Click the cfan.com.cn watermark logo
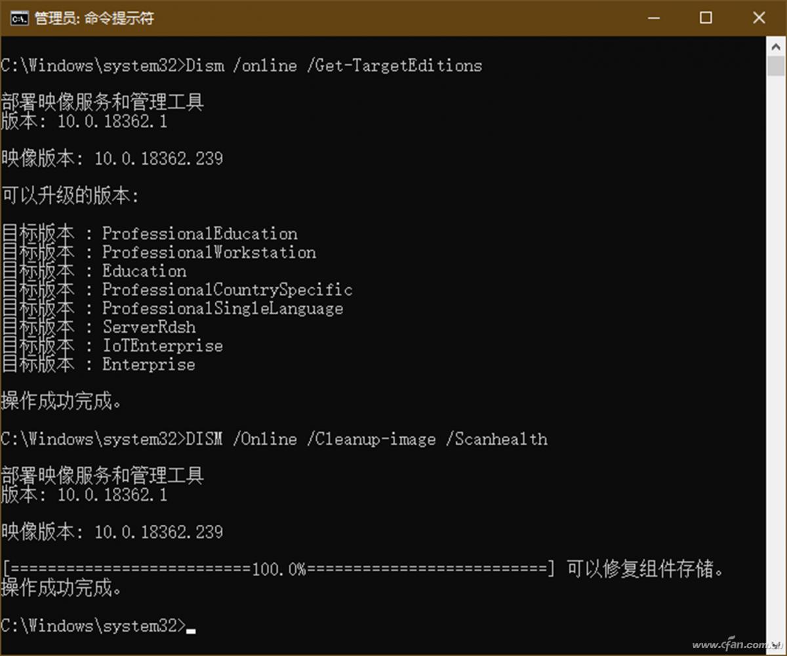787x656 pixels. [x=733, y=645]
